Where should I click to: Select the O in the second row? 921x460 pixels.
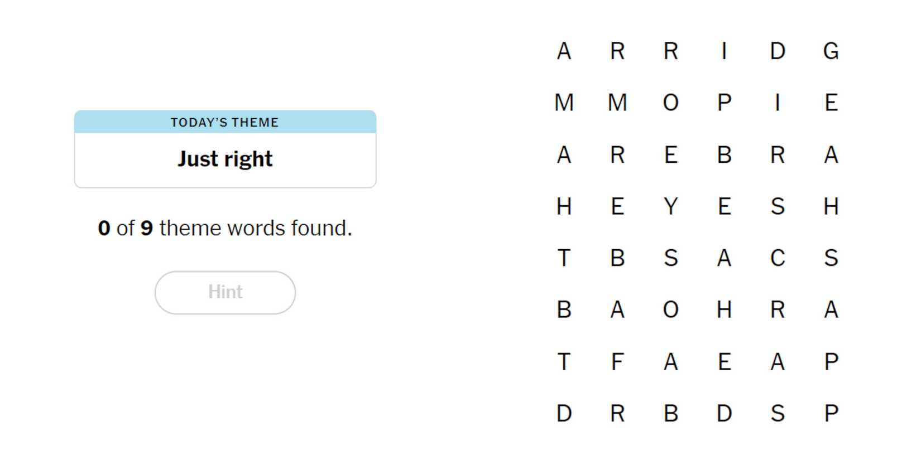pyautogui.click(x=670, y=103)
